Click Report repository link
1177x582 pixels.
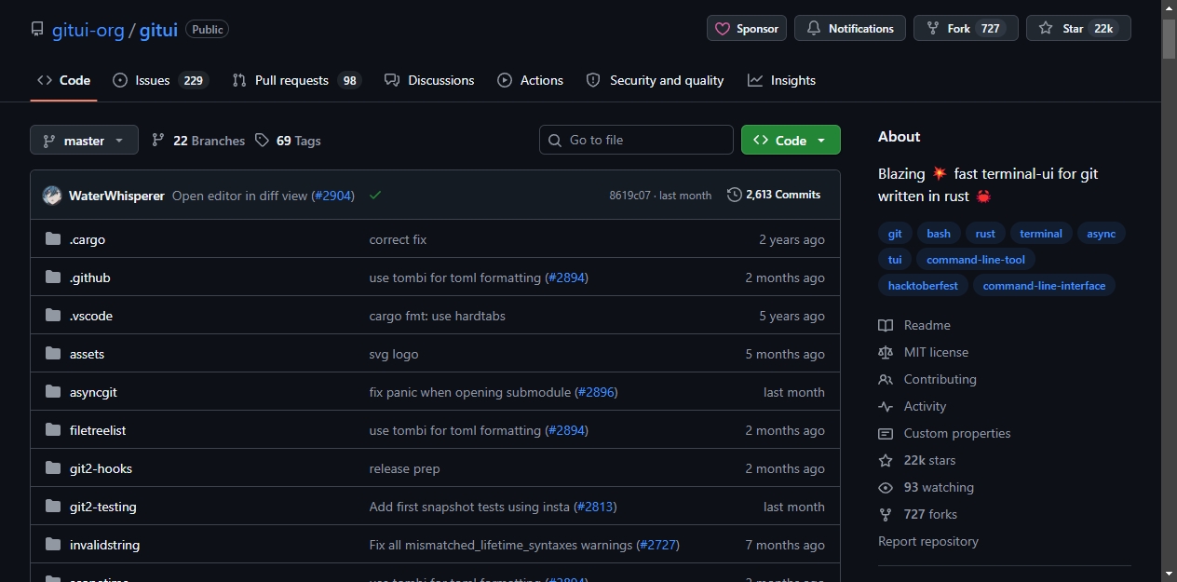click(x=928, y=541)
